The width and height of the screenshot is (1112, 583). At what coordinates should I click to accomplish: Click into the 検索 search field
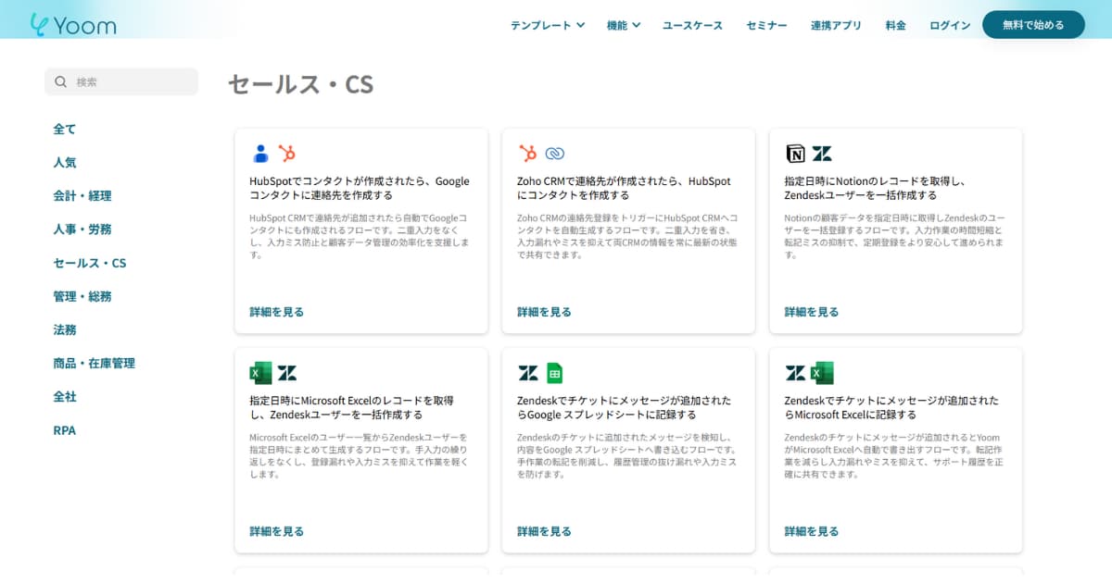pyautogui.click(x=130, y=81)
